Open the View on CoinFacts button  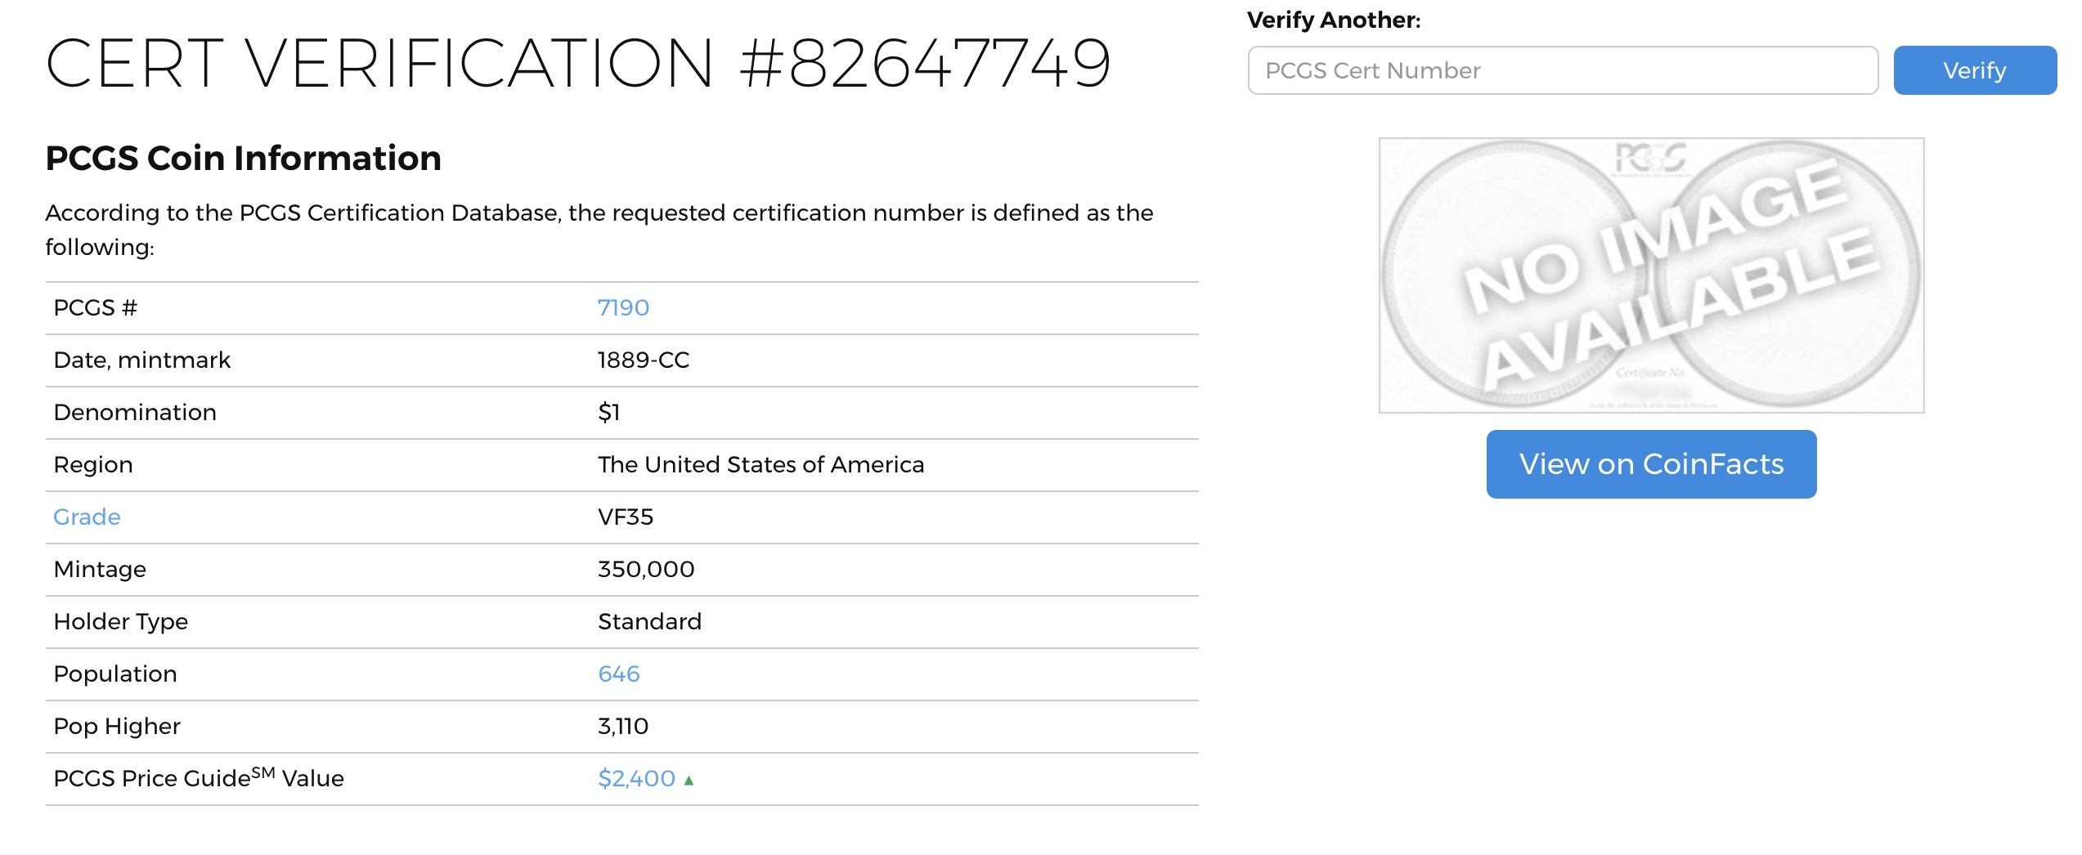pyautogui.click(x=1651, y=464)
